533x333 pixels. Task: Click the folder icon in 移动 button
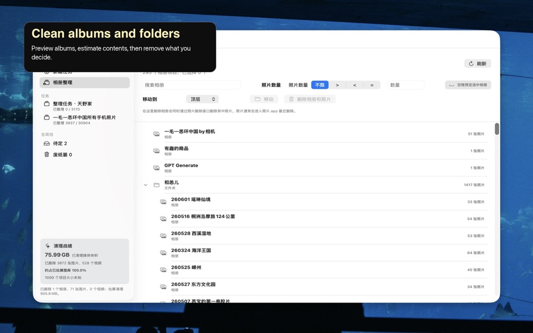click(258, 99)
